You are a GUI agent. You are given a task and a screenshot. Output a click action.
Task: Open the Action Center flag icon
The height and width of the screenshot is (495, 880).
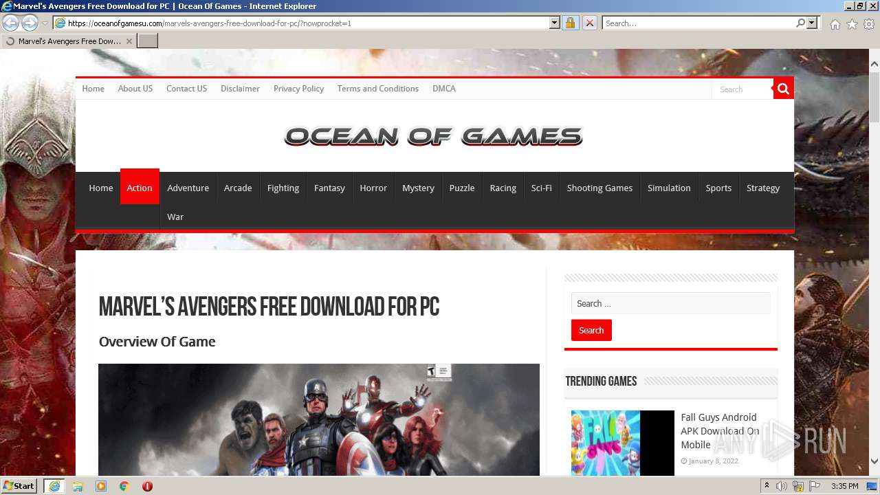click(x=815, y=486)
